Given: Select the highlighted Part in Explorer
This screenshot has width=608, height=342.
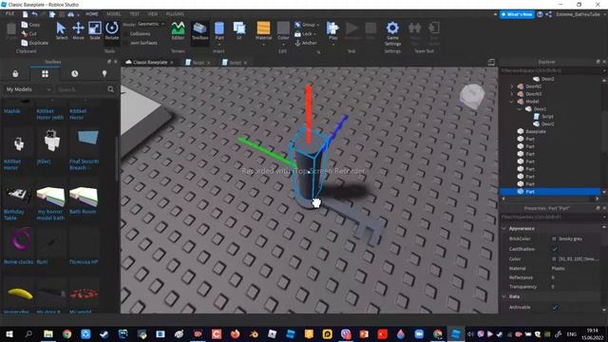Looking at the screenshot, I should [x=550, y=192].
